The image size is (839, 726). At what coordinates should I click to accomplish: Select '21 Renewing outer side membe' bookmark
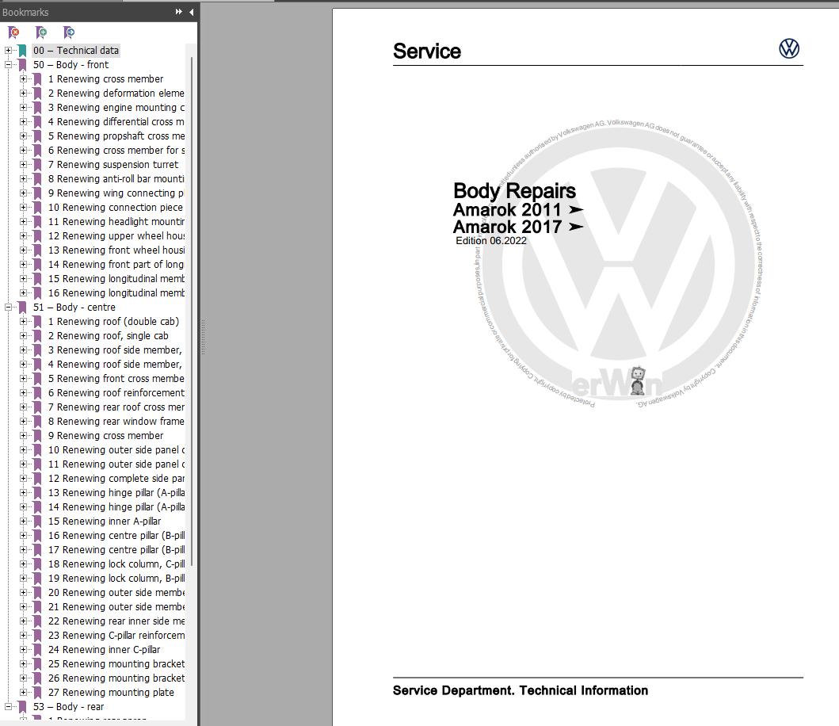coord(116,607)
